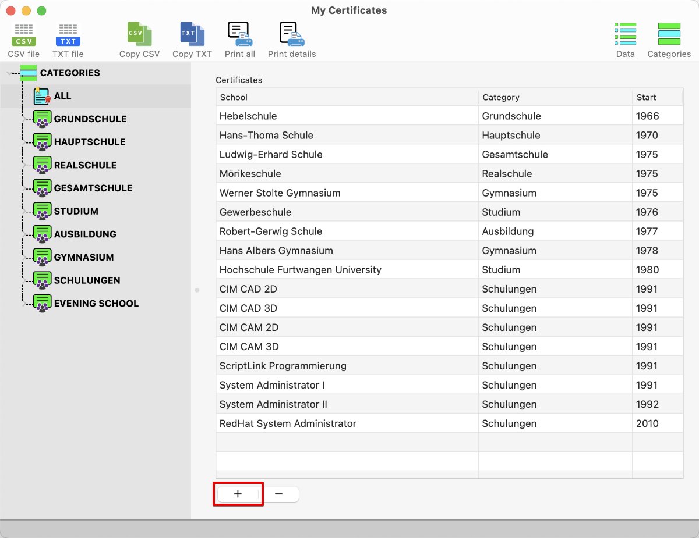
Task: Sort by the Start column header
Action: pos(657,97)
